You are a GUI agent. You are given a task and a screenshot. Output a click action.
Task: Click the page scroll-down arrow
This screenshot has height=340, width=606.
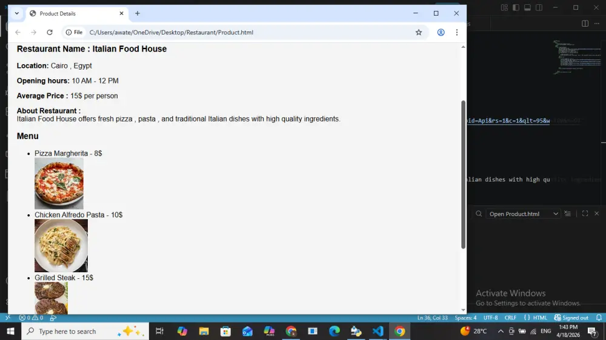point(463,310)
